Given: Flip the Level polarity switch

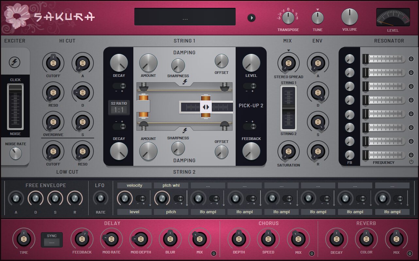Looking at the screenshot, I should [249, 86].
